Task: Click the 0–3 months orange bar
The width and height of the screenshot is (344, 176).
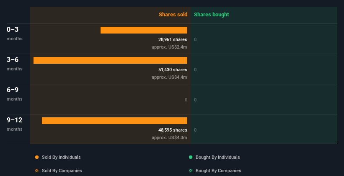Action: (x=144, y=30)
